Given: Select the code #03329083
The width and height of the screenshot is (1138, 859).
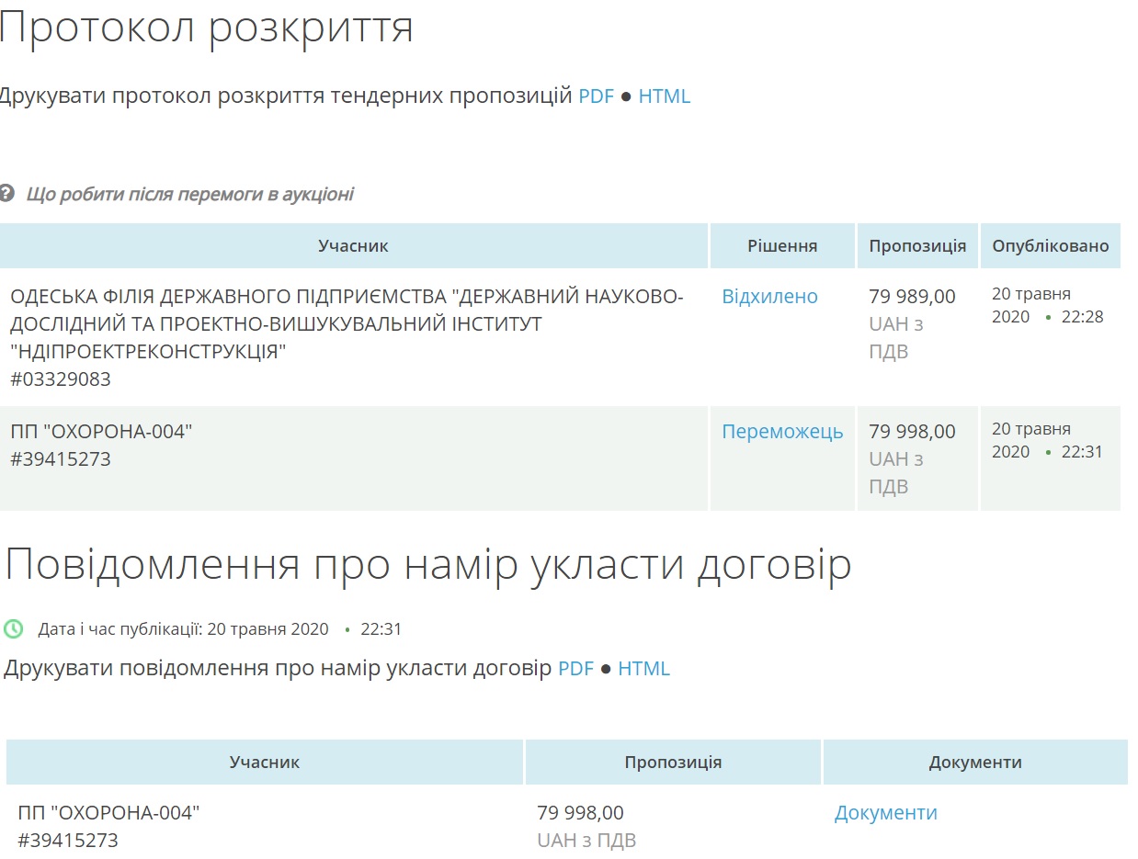Looking at the screenshot, I should point(61,379).
